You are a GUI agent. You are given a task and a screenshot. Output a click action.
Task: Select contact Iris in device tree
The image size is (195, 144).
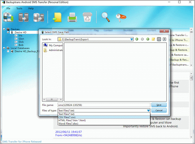coord(20,35)
